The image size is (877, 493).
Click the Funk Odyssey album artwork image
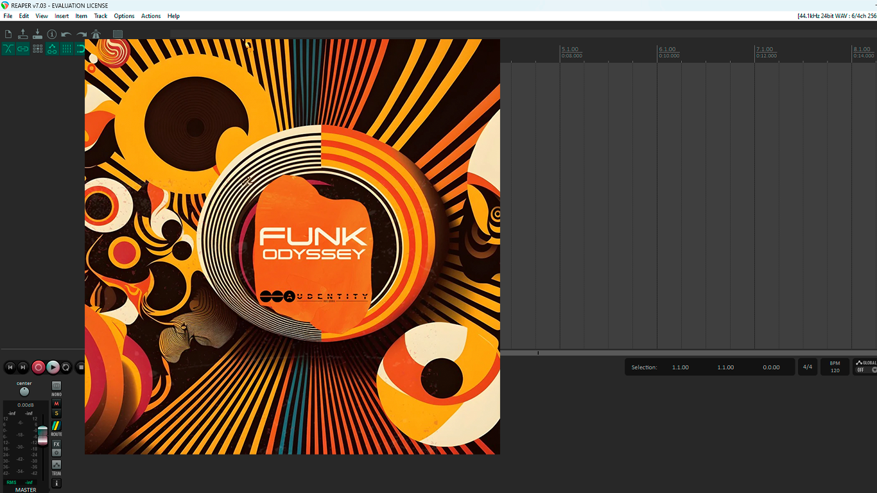click(x=292, y=246)
